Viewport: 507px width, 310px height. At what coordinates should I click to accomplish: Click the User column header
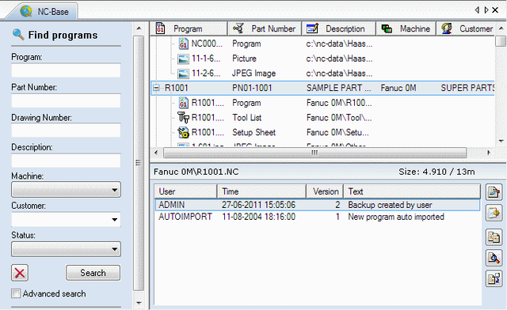pos(185,191)
